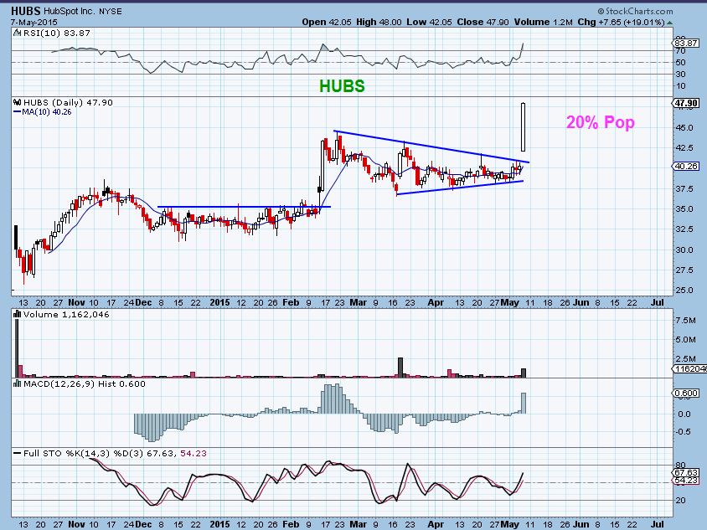Screen dimensions: 707x530
Task: Click the Volume legend bar icon
Action: (18, 314)
